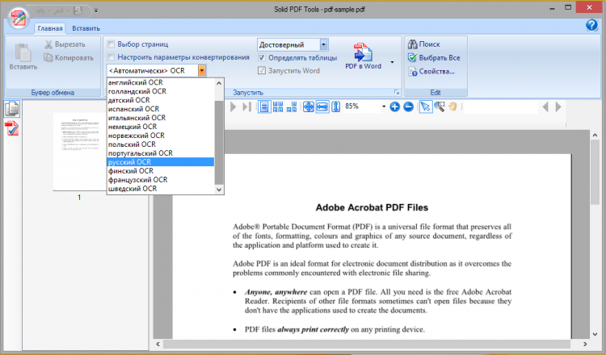Enable Настроить параметры конвертирования checkbox
The image size is (606, 355).
(112, 57)
